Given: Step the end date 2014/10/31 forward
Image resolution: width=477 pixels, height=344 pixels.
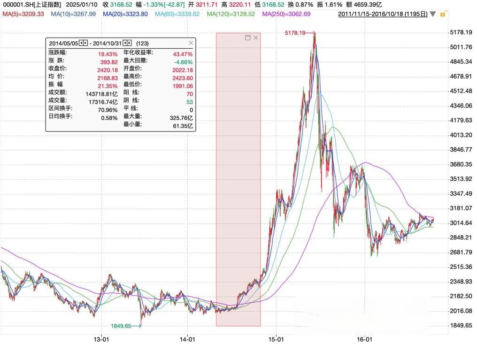Looking at the screenshot, I should click(x=129, y=43).
